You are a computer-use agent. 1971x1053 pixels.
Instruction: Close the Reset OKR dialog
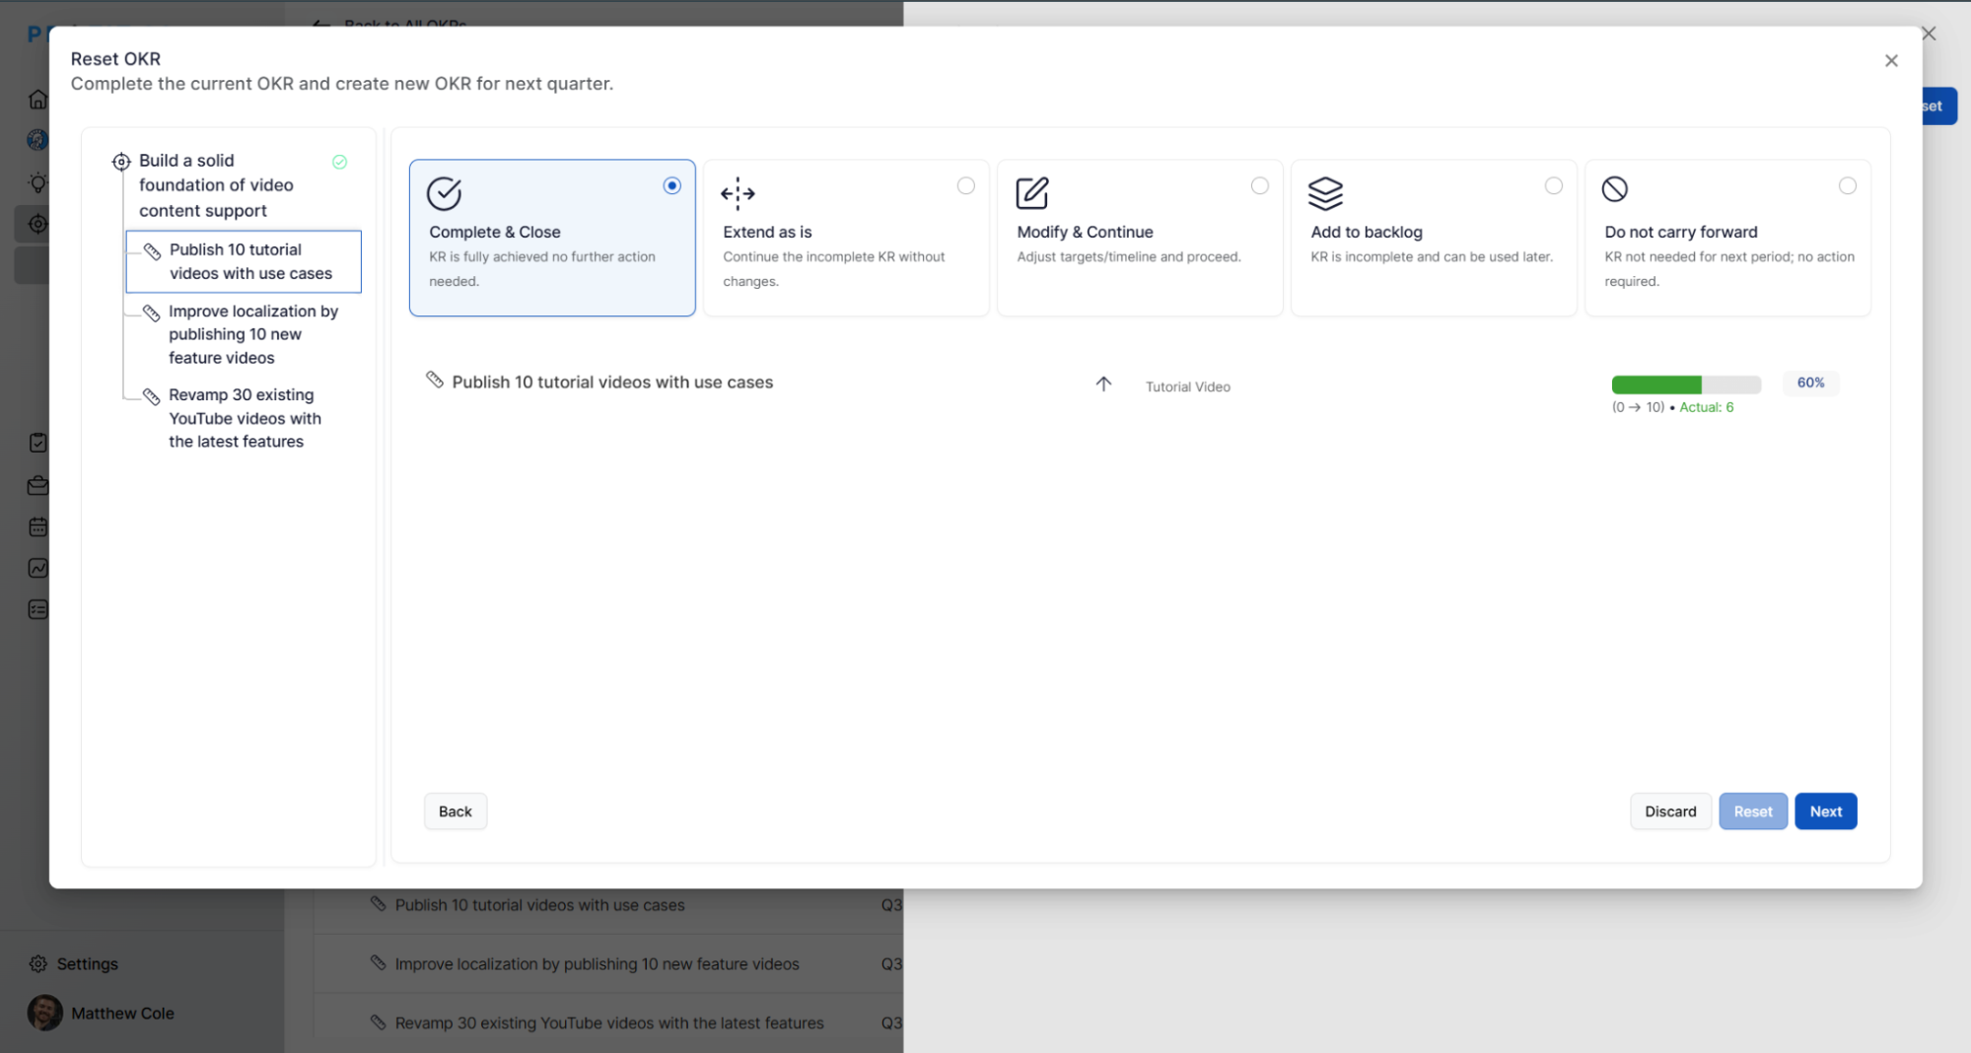1890,61
